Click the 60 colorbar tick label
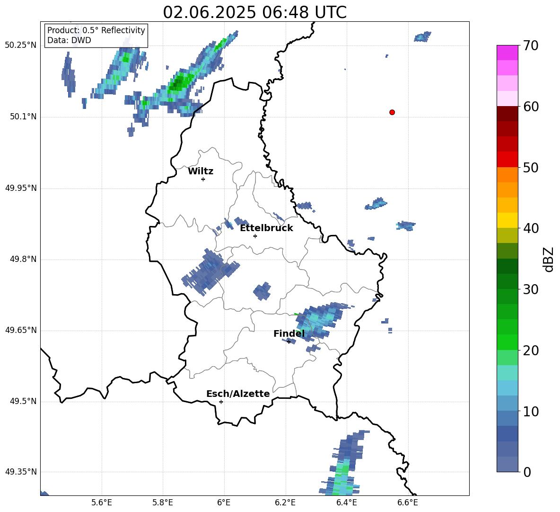 (531, 107)
